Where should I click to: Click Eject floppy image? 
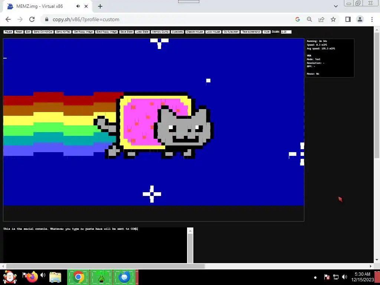tap(107, 32)
